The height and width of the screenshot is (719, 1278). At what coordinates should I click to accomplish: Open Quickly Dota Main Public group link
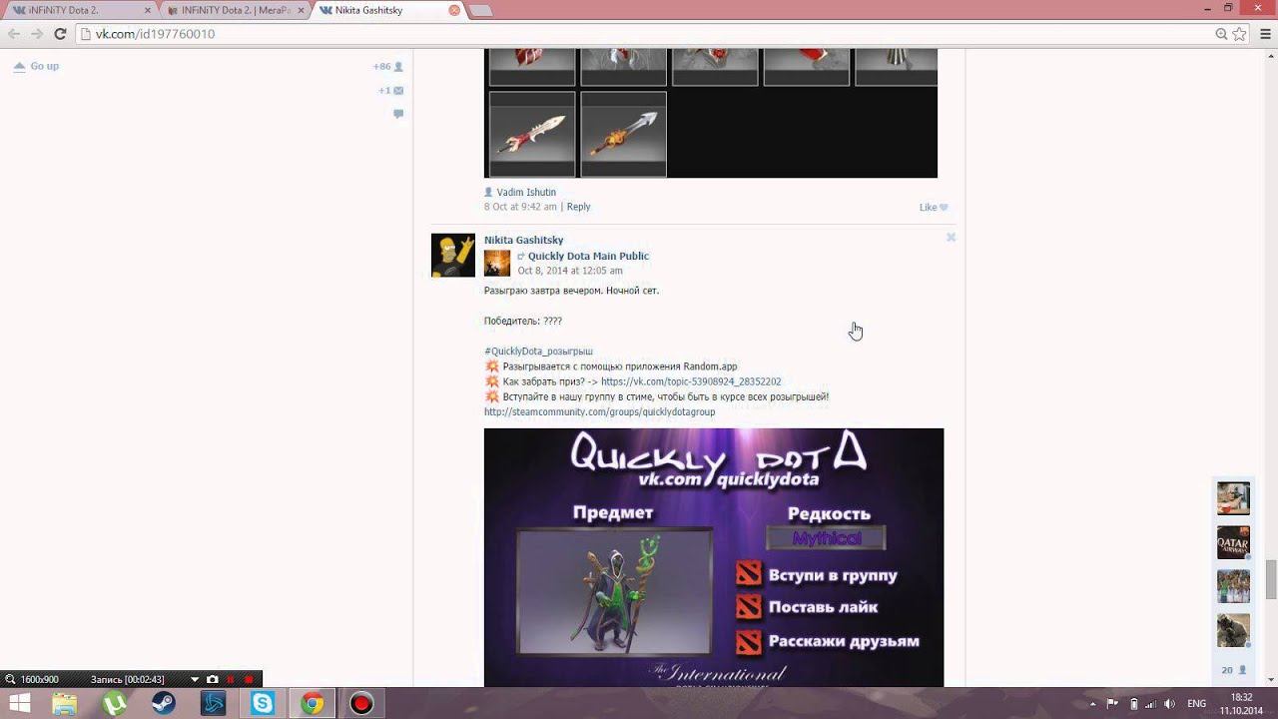588,256
